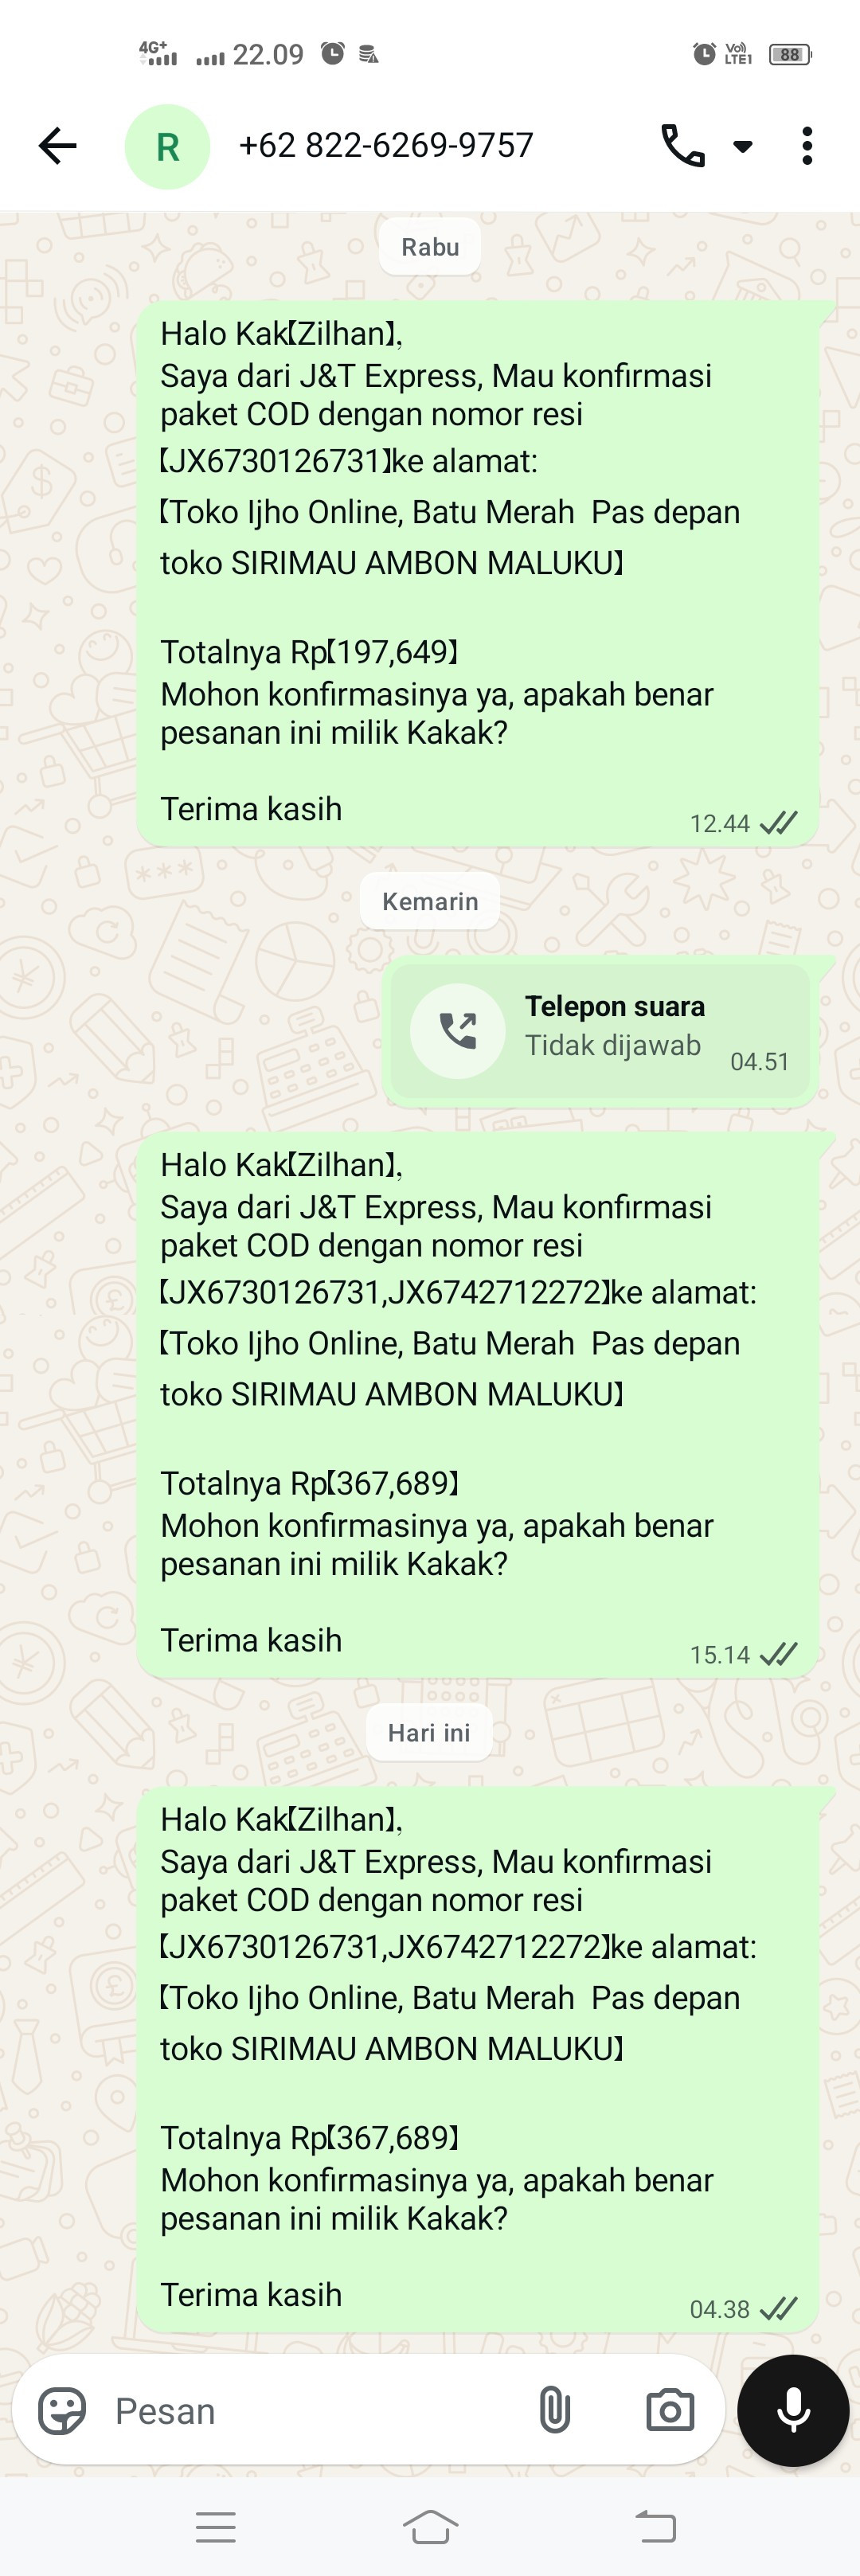Focus the Pesan message input field
This screenshot has width=860, height=2576.
click(310, 2410)
